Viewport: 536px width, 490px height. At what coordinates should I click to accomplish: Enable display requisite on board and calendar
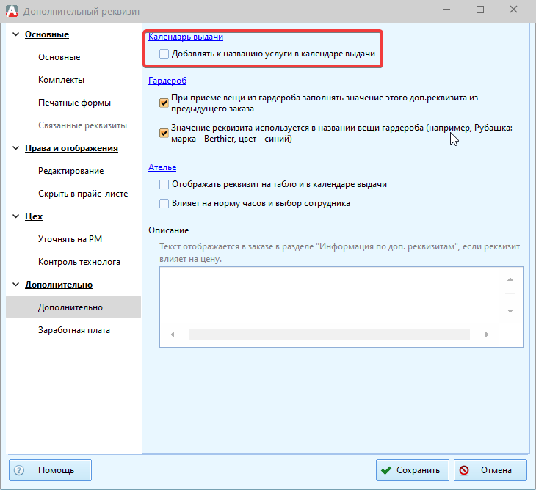point(164,184)
